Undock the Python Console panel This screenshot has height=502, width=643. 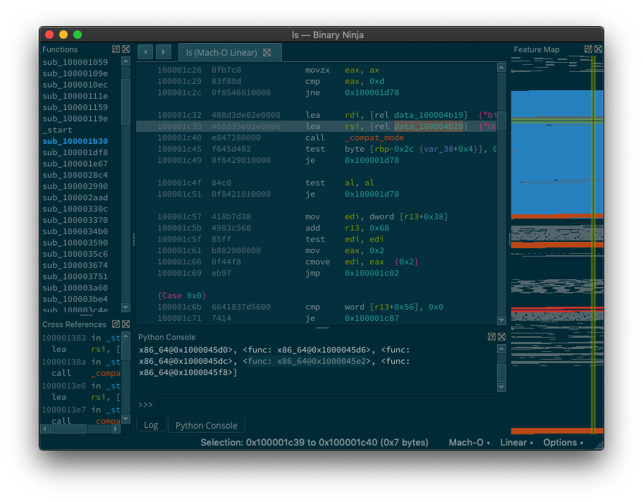pos(491,337)
